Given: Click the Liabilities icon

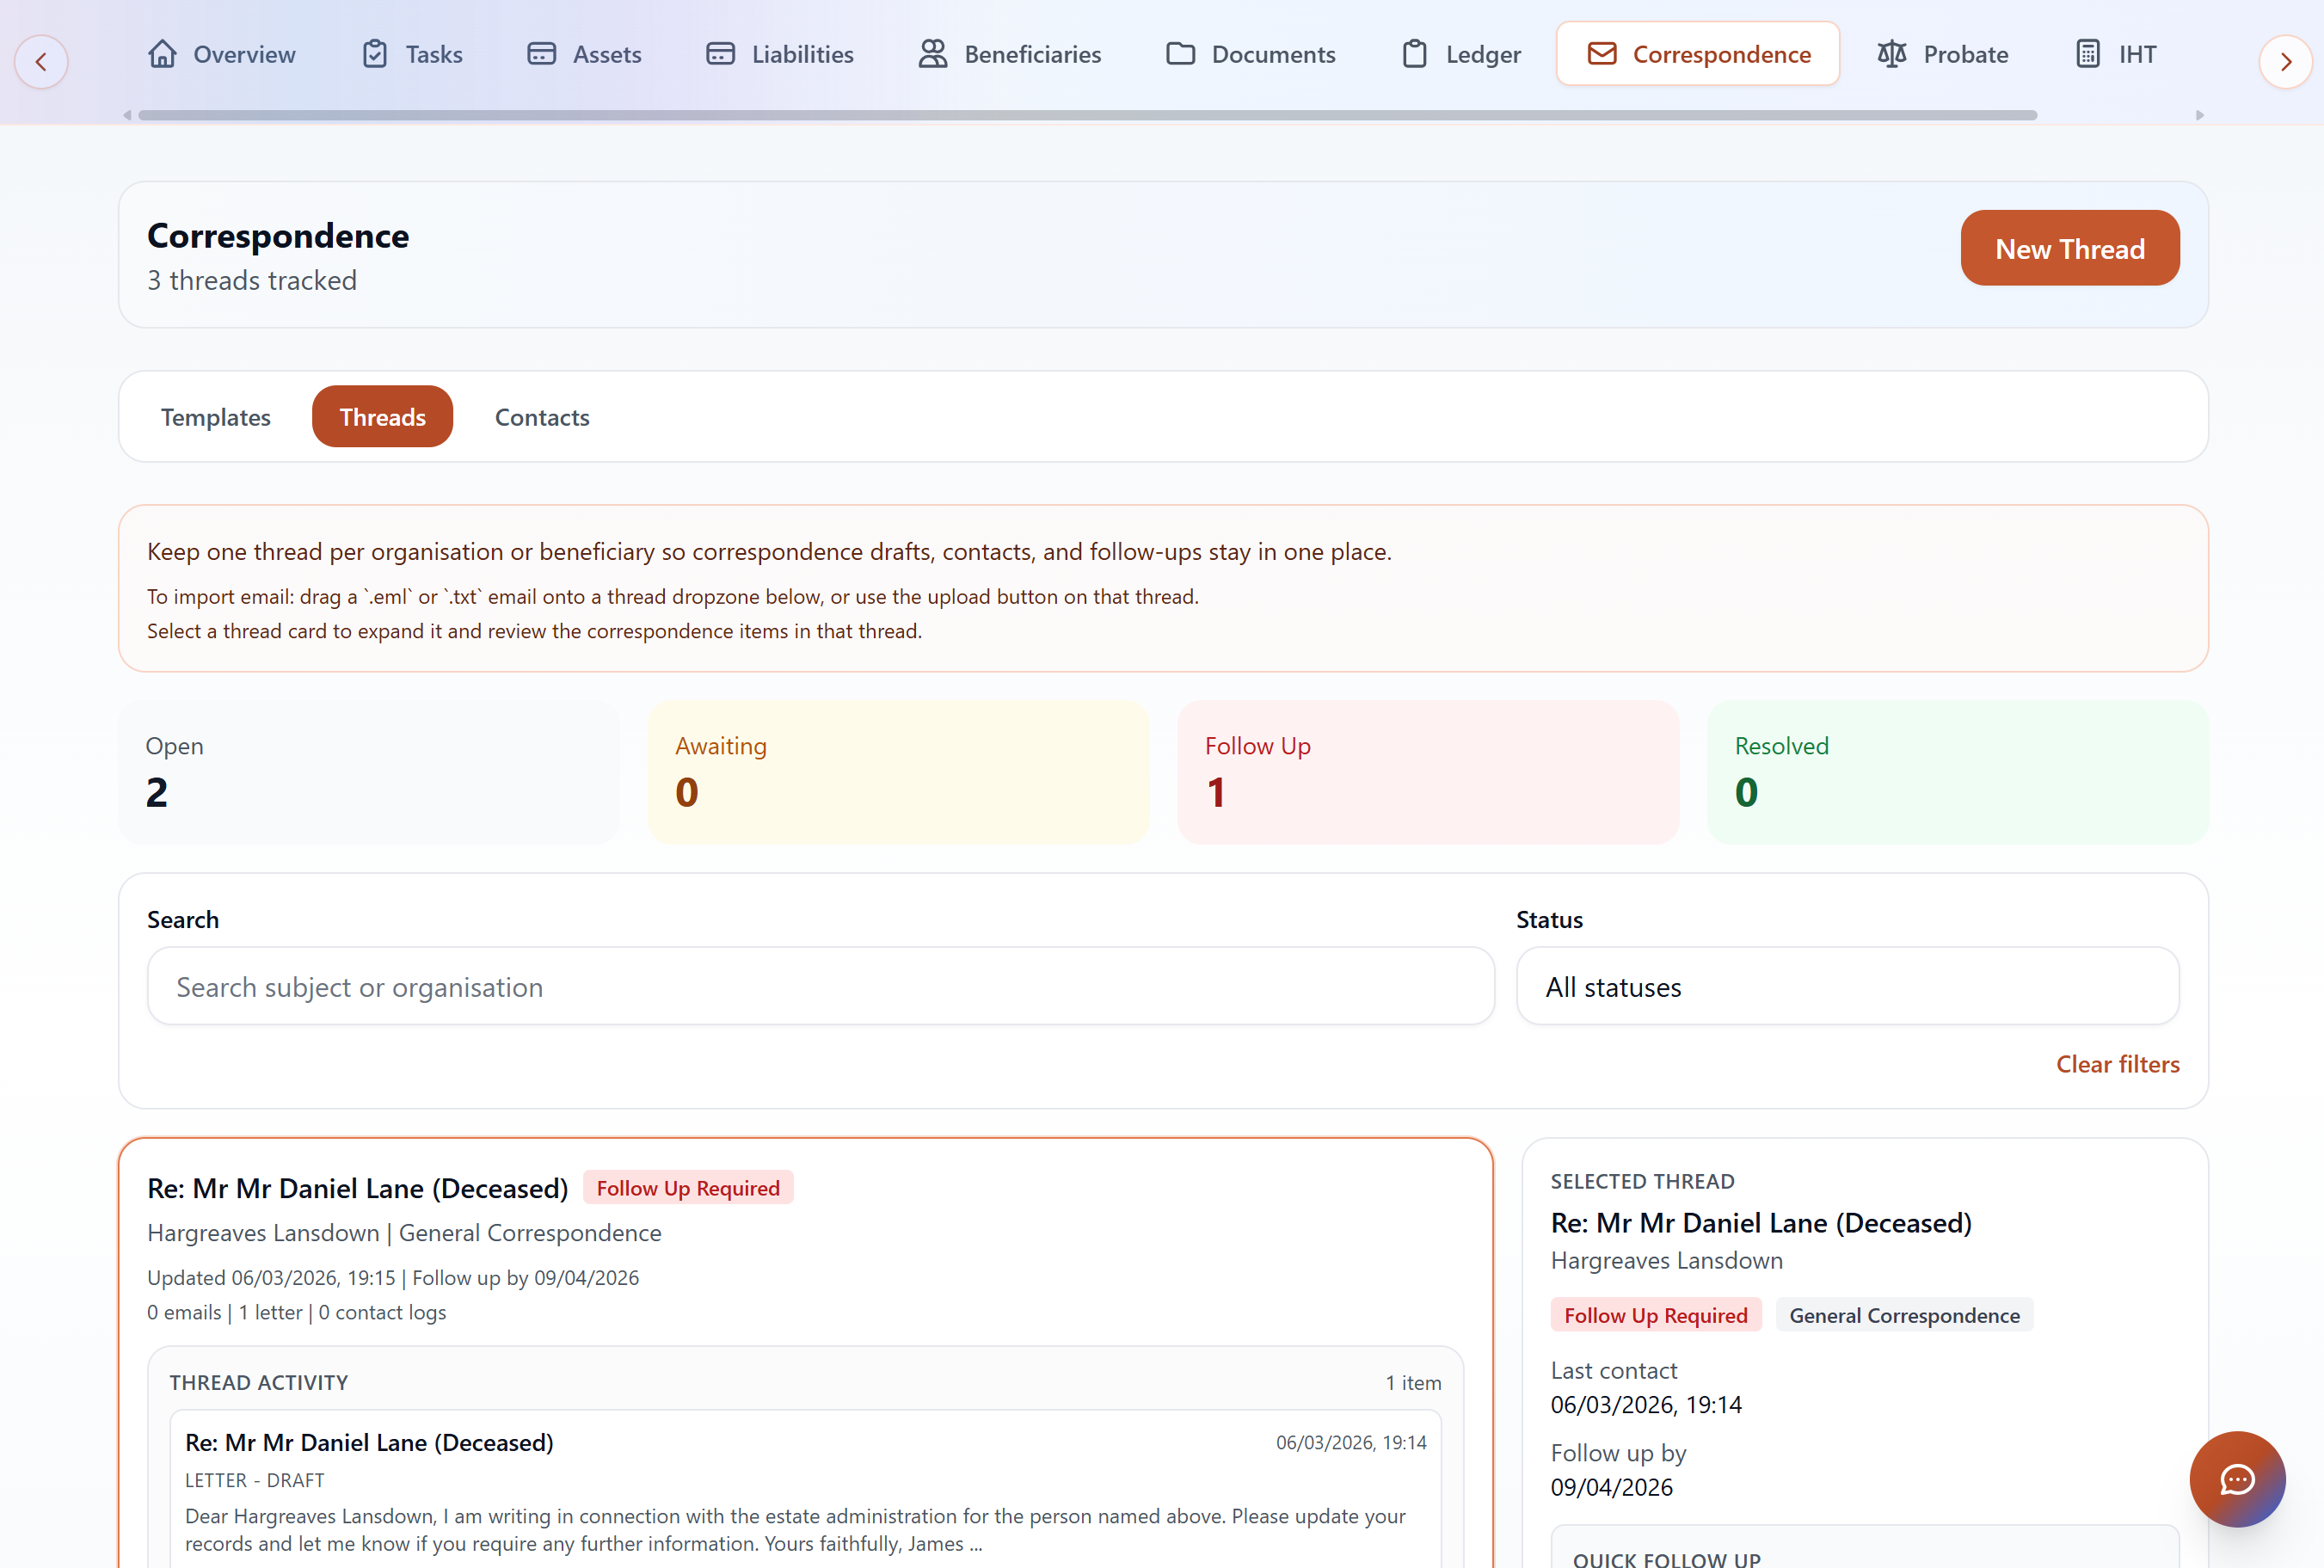Looking at the screenshot, I should (720, 54).
